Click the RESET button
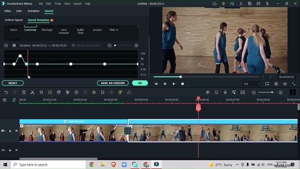 [13, 83]
